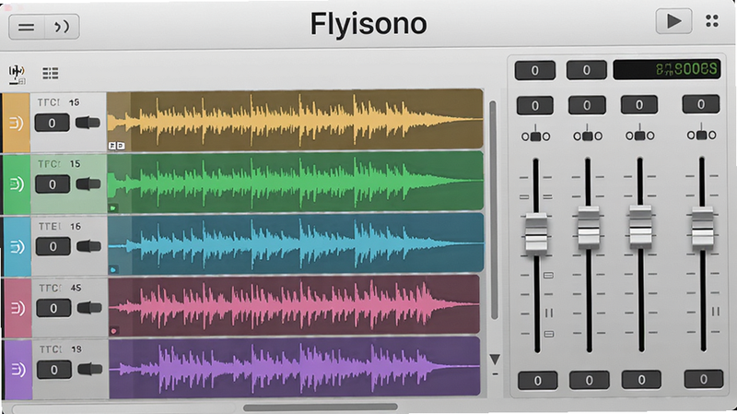Click the play button at top right
Image resolution: width=737 pixels, height=414 pixels.
point(673,21)
